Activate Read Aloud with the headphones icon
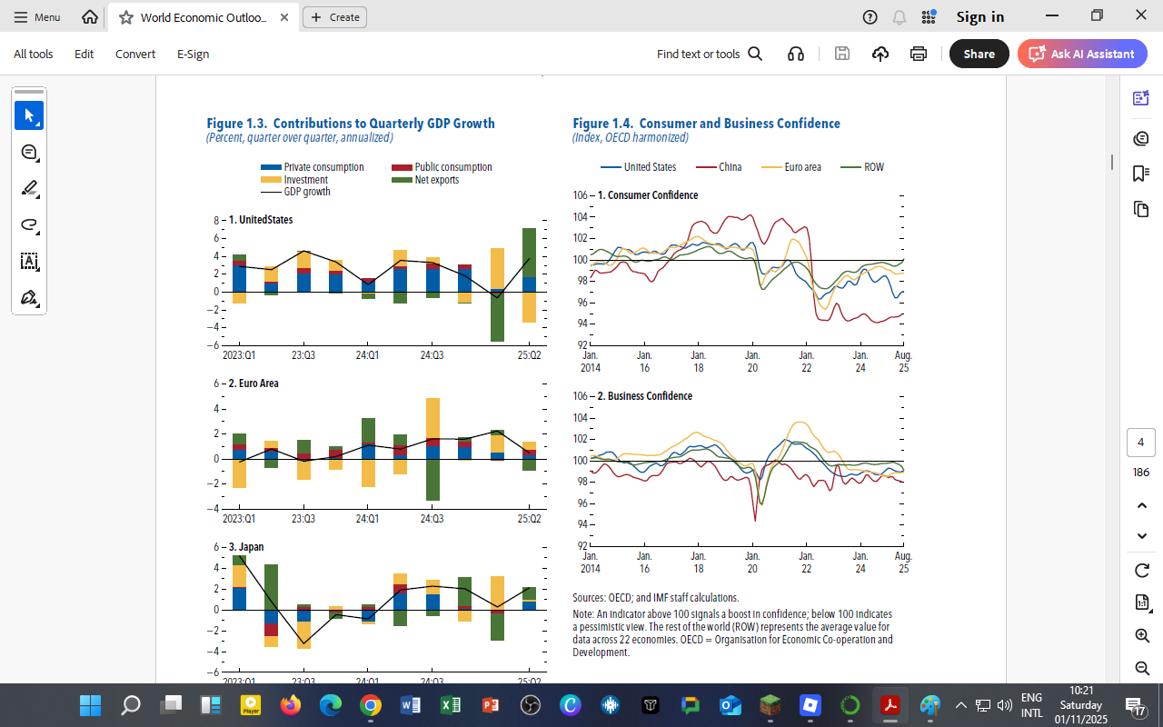This screenshot has width=1163, height=727. (795, 54)
